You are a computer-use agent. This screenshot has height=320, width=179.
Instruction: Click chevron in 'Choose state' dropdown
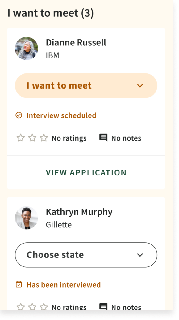[140, 255]
